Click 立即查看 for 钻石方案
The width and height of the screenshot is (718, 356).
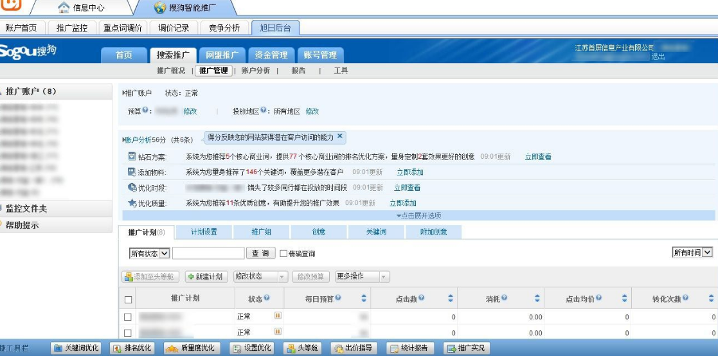538,157
